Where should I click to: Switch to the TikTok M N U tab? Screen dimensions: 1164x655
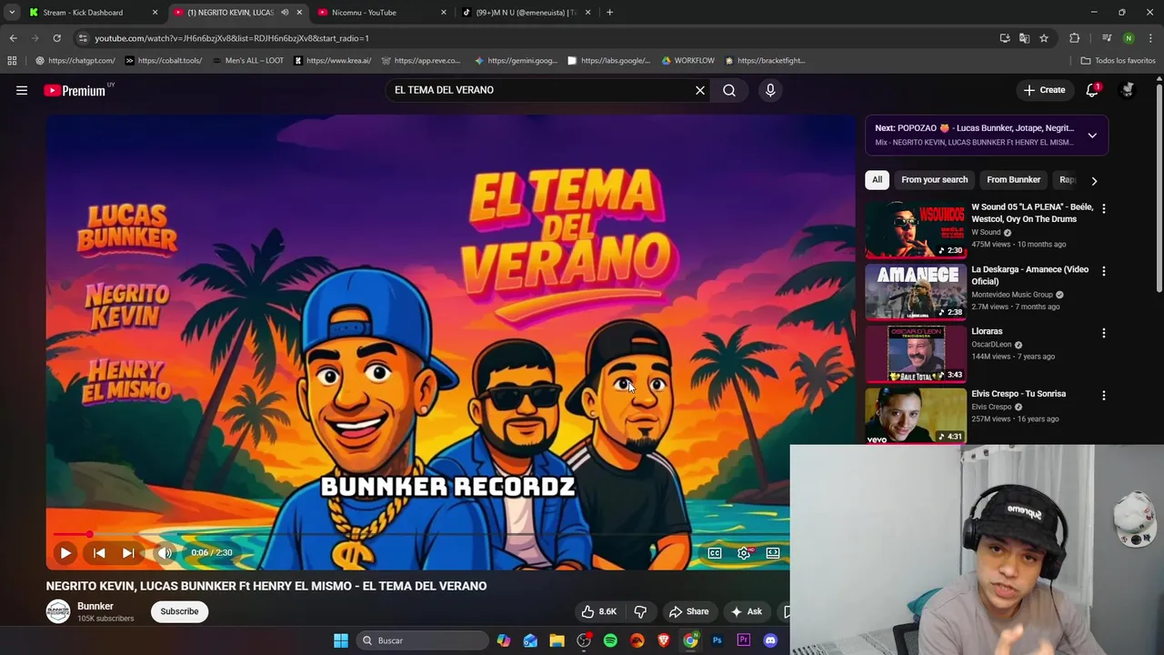click(x=527, y=13)
